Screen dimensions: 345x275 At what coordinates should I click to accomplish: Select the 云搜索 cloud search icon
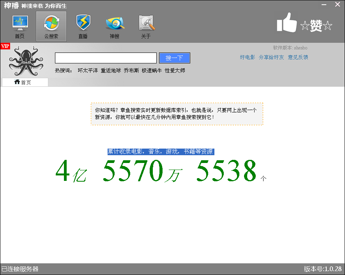click(x=51, y=26)
